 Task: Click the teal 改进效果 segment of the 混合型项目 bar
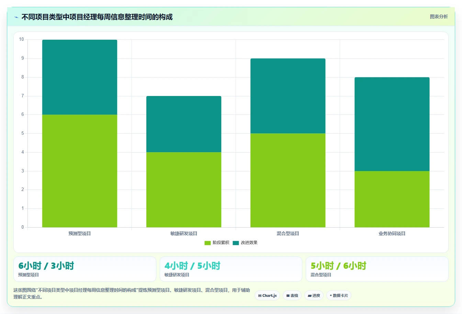click(x=288, y=96)
